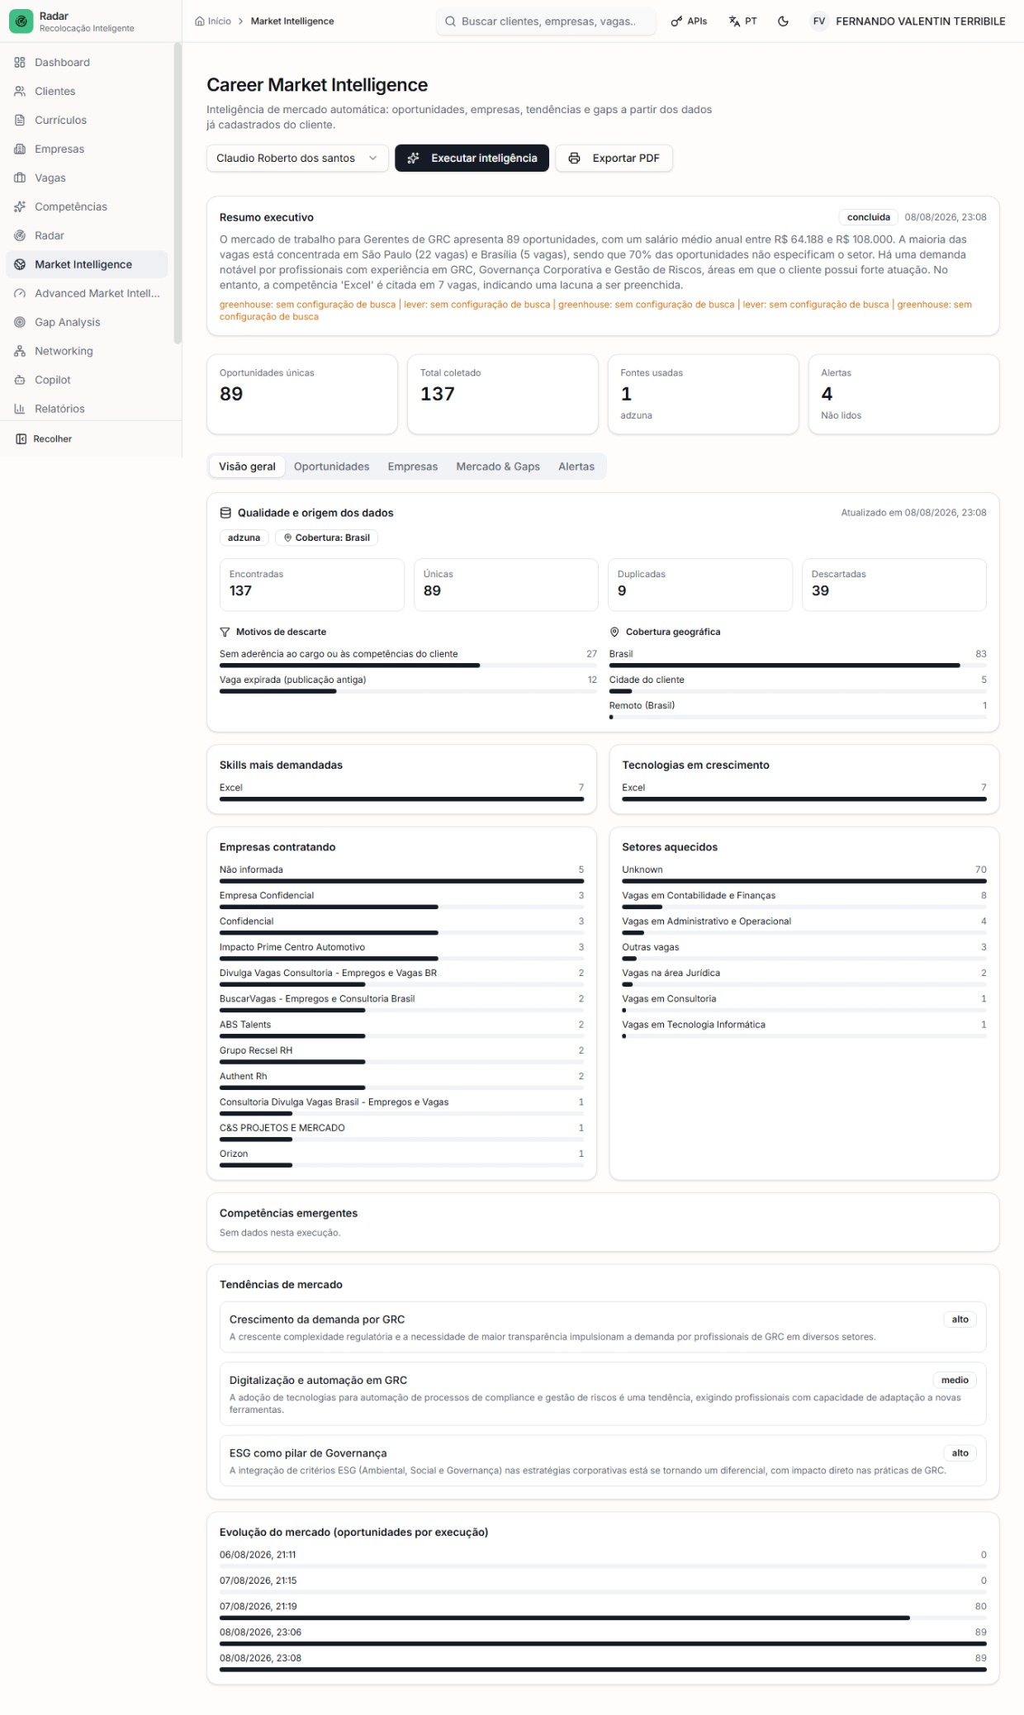Open the APIs key button
The width and height of the screenshot is (1024, 1715).
689,21
